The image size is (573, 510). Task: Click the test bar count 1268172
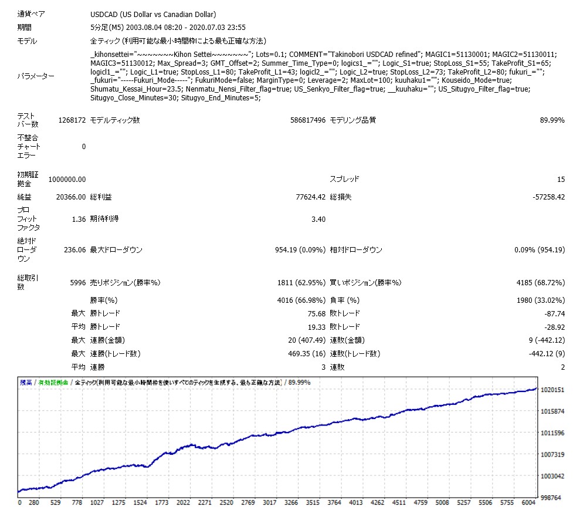(72, 120)
